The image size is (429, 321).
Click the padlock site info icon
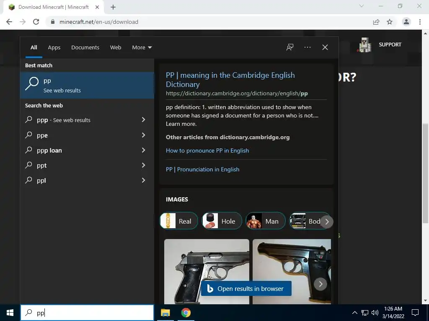tap(53, 22)
